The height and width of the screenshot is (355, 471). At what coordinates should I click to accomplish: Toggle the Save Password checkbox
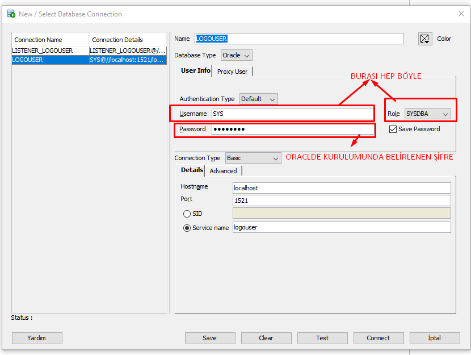point(393,129)
